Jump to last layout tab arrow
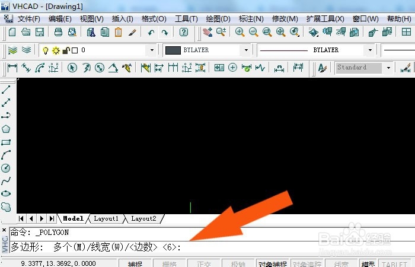The height and width of the screenshot is (267, 415). [x=52, y=219]
